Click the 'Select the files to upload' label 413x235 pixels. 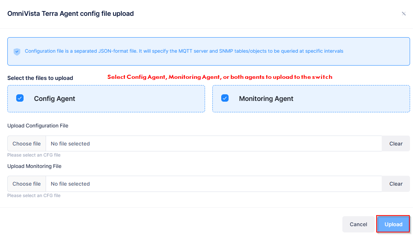tap(40, 78)
